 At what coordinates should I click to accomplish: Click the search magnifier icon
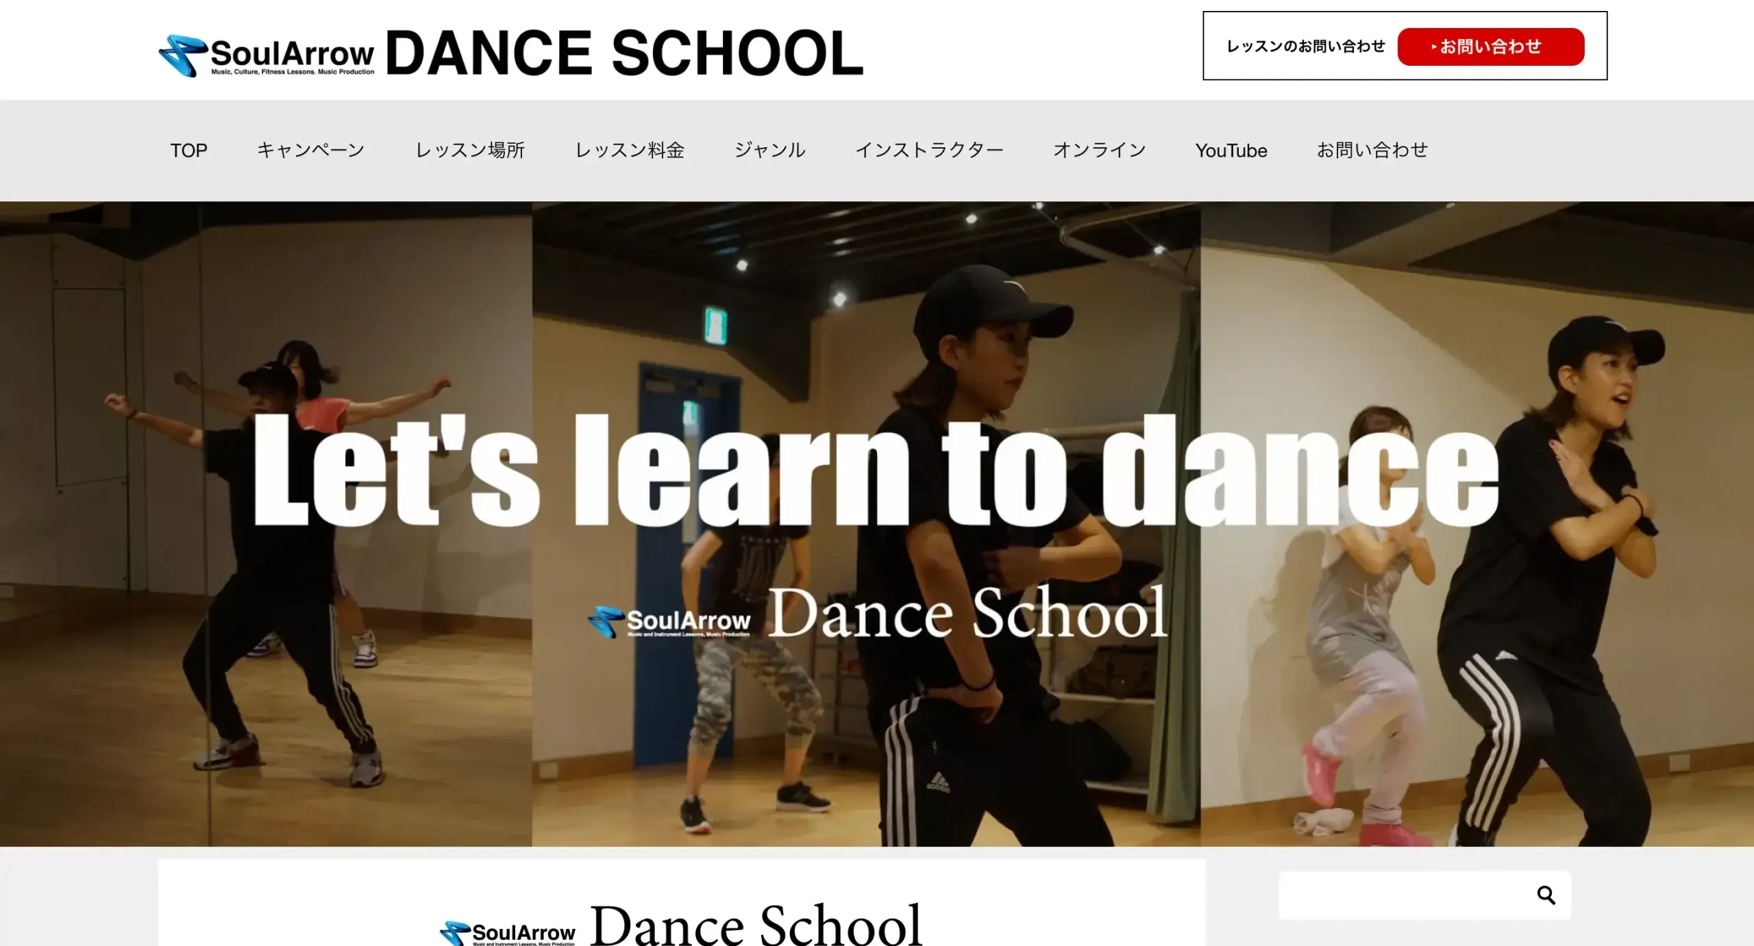(1546, 895)
